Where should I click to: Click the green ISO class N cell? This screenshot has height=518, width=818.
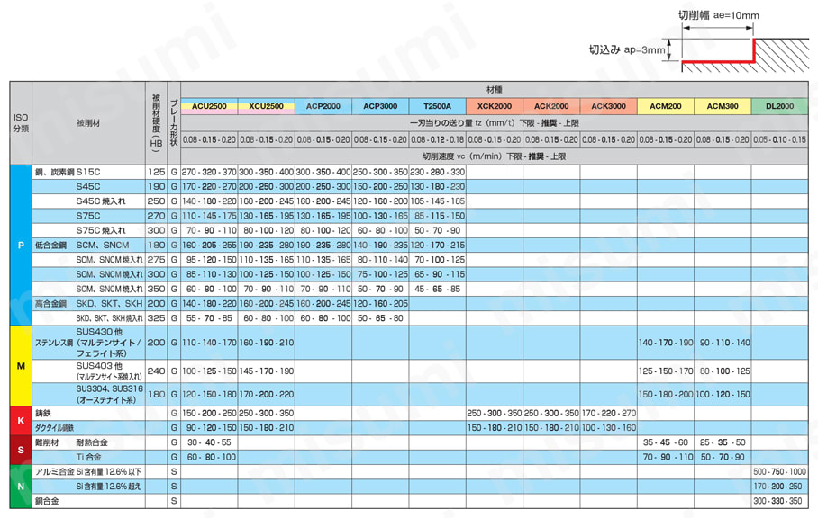(21, 487)
